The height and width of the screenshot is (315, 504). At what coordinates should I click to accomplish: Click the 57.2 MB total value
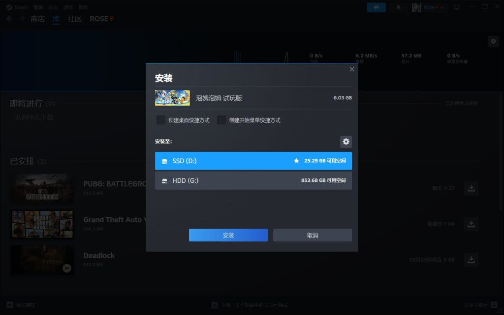point(411,56)
